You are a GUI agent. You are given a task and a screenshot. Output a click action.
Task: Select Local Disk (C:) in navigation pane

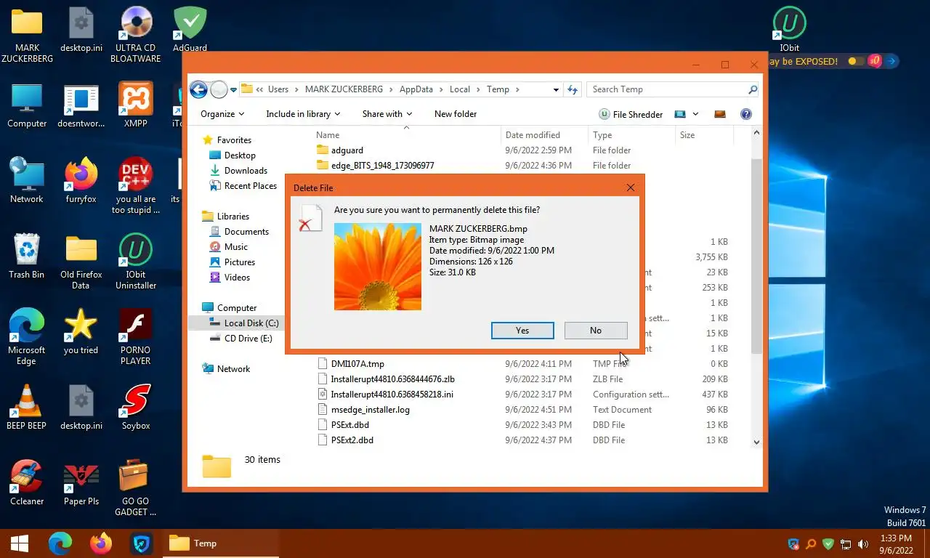[251, 323]
